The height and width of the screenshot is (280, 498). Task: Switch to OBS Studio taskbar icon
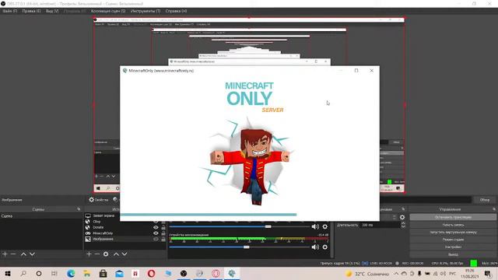[184, 273]
